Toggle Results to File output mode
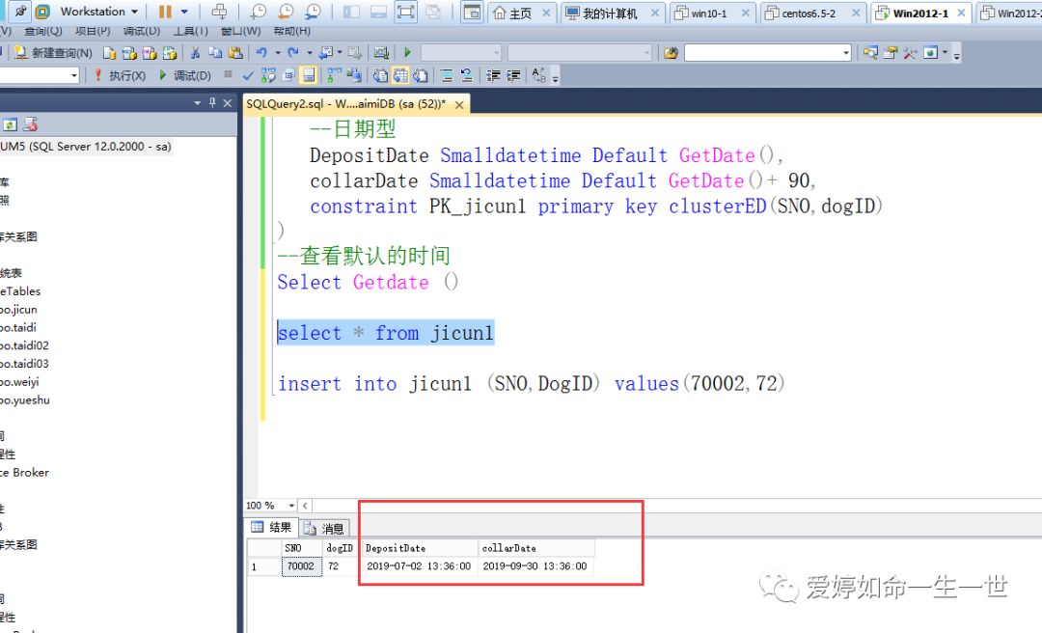The height and width of the screenshot is (633, 1042). click(420, 76)
